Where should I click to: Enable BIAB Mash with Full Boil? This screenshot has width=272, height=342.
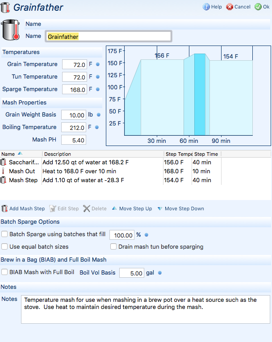pos(4,272)
